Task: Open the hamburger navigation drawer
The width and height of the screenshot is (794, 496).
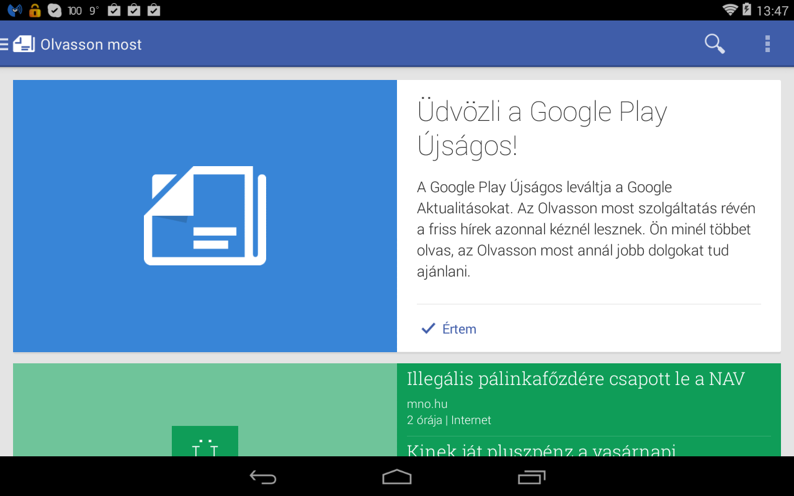Action: (x=4, y=44)
